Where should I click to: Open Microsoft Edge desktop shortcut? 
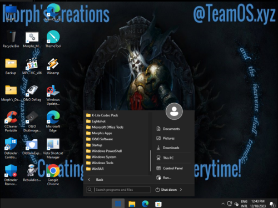point(53,121)
